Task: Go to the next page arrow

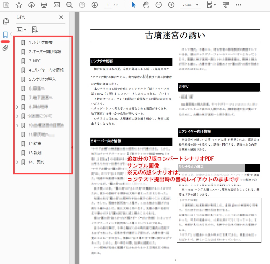Action: [94, 5]
